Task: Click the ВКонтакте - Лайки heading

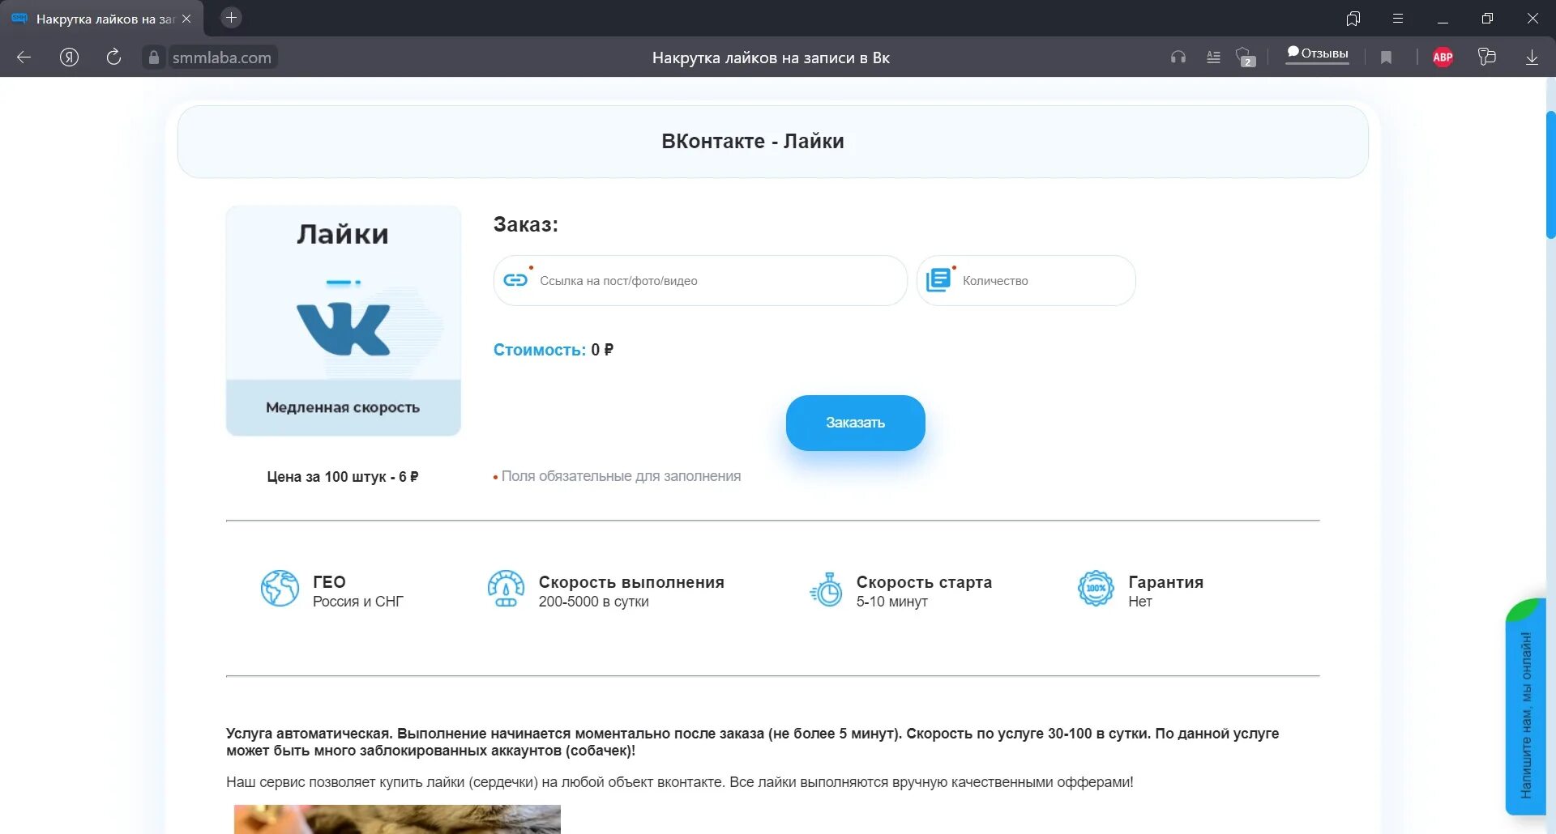Action: pos(753,142)
